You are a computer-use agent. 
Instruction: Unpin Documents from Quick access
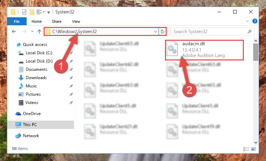[x=71, y=69]
